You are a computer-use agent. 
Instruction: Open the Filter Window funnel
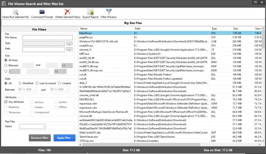109,12
